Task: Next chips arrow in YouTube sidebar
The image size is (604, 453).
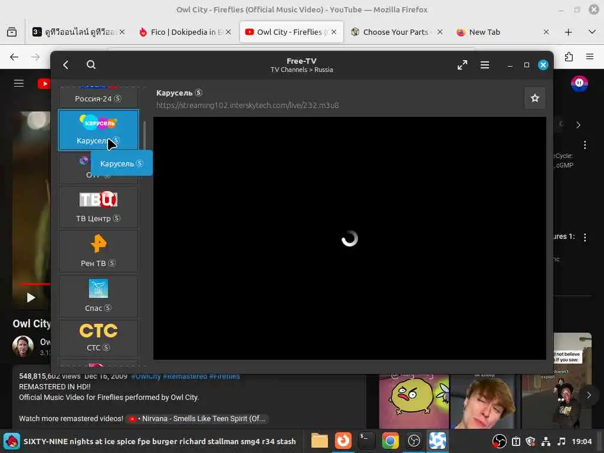Action: coord(578,125)
